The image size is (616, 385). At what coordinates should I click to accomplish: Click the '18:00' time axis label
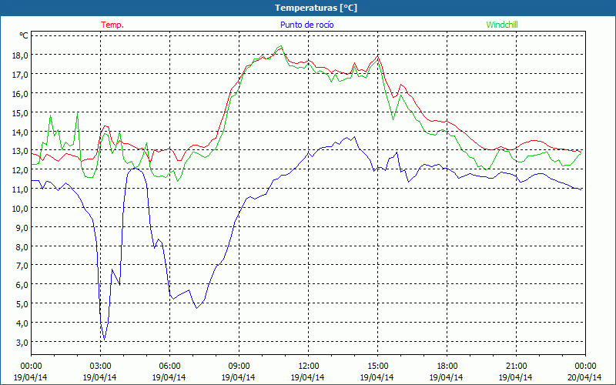click(x=447, y=367)
